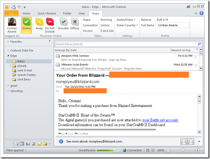Expand the gmail account
The height and width of the screenshot is (159, 210).
point(8,86)
